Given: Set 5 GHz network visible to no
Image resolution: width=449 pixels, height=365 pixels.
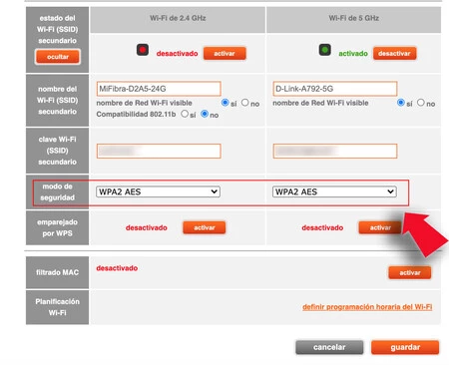Looking at the screenshot, I should coord(421,103).
